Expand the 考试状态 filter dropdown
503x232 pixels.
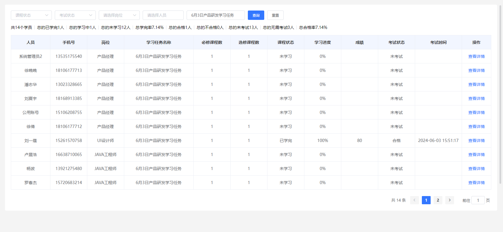pos(75,15)
